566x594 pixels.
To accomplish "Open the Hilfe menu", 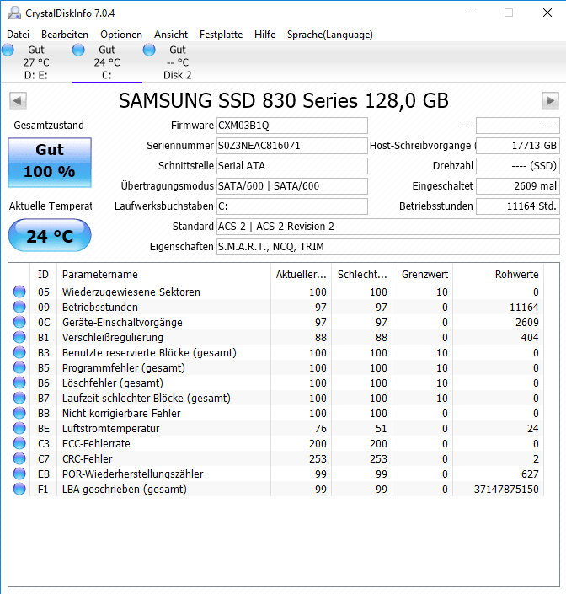I will (264, 35).
